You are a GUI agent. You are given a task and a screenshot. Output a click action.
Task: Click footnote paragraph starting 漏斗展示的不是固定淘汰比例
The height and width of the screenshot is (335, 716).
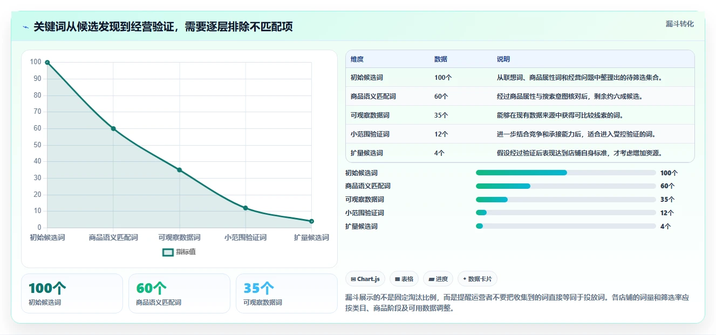(x=517, y=303)
